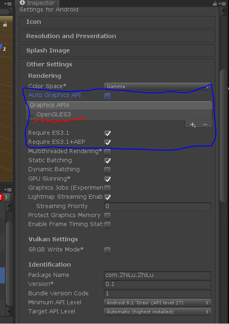229x324 pixels.
Task: Toggle the Inspector lock icon
Action: (x=215, y=3)
